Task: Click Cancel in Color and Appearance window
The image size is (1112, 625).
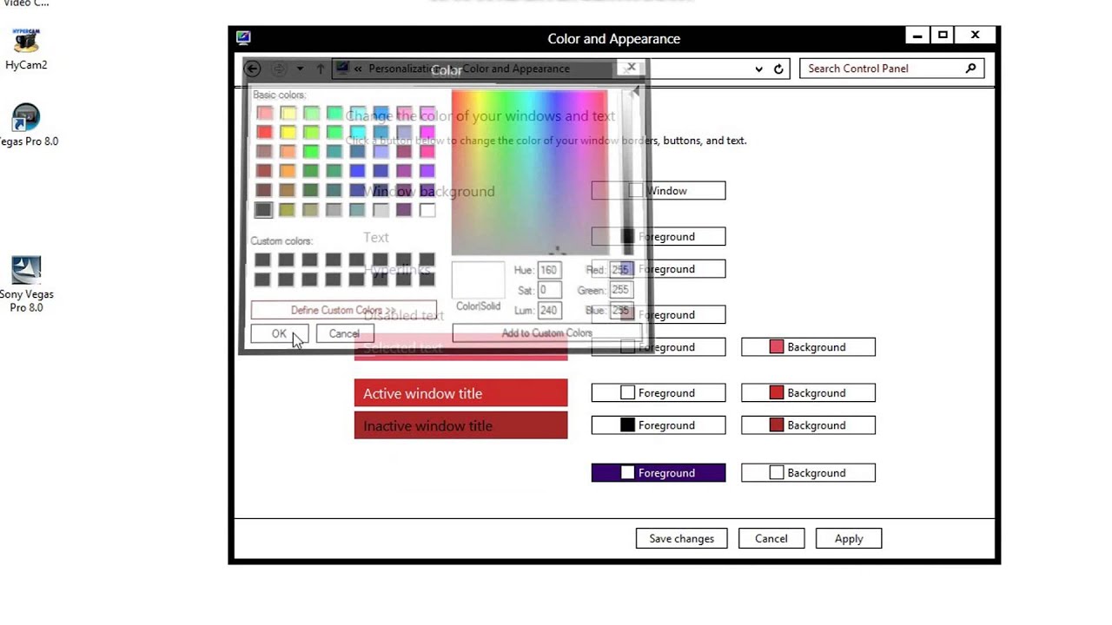Action: click(771, 539)
